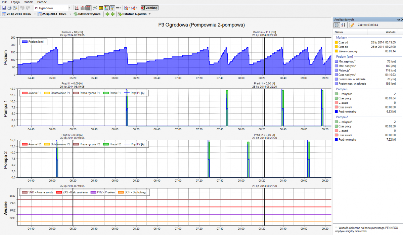Image resolution: width=403 pixels, height=235 pixels.
Task: Click the Wartość column header
Action: pyautogui.click(x=390, y=32)
